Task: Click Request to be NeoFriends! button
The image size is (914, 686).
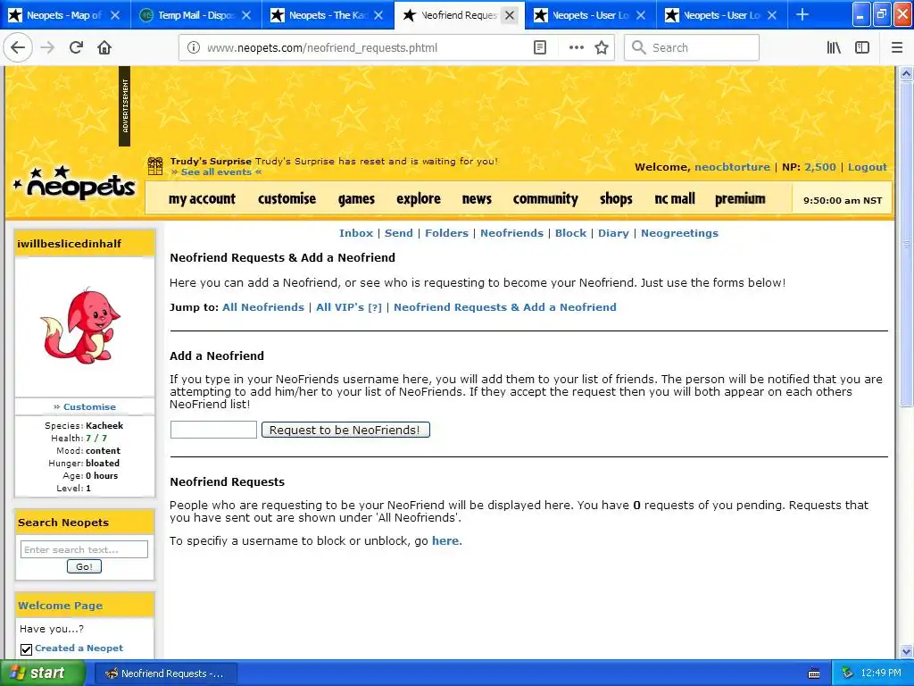Action: point(345,430)
